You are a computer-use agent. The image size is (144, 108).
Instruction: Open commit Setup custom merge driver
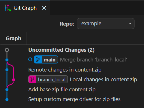click(74, 99)
